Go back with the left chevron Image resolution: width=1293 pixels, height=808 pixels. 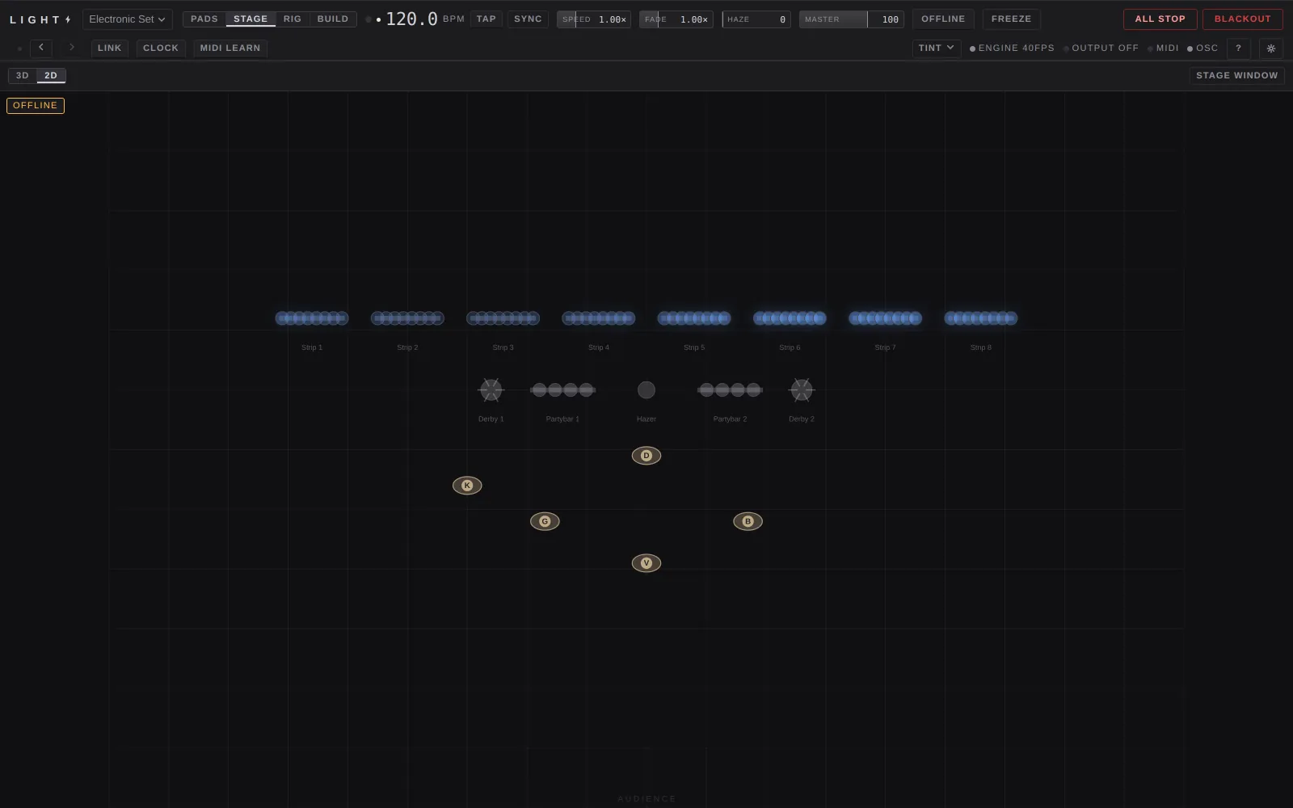[41, 48]
